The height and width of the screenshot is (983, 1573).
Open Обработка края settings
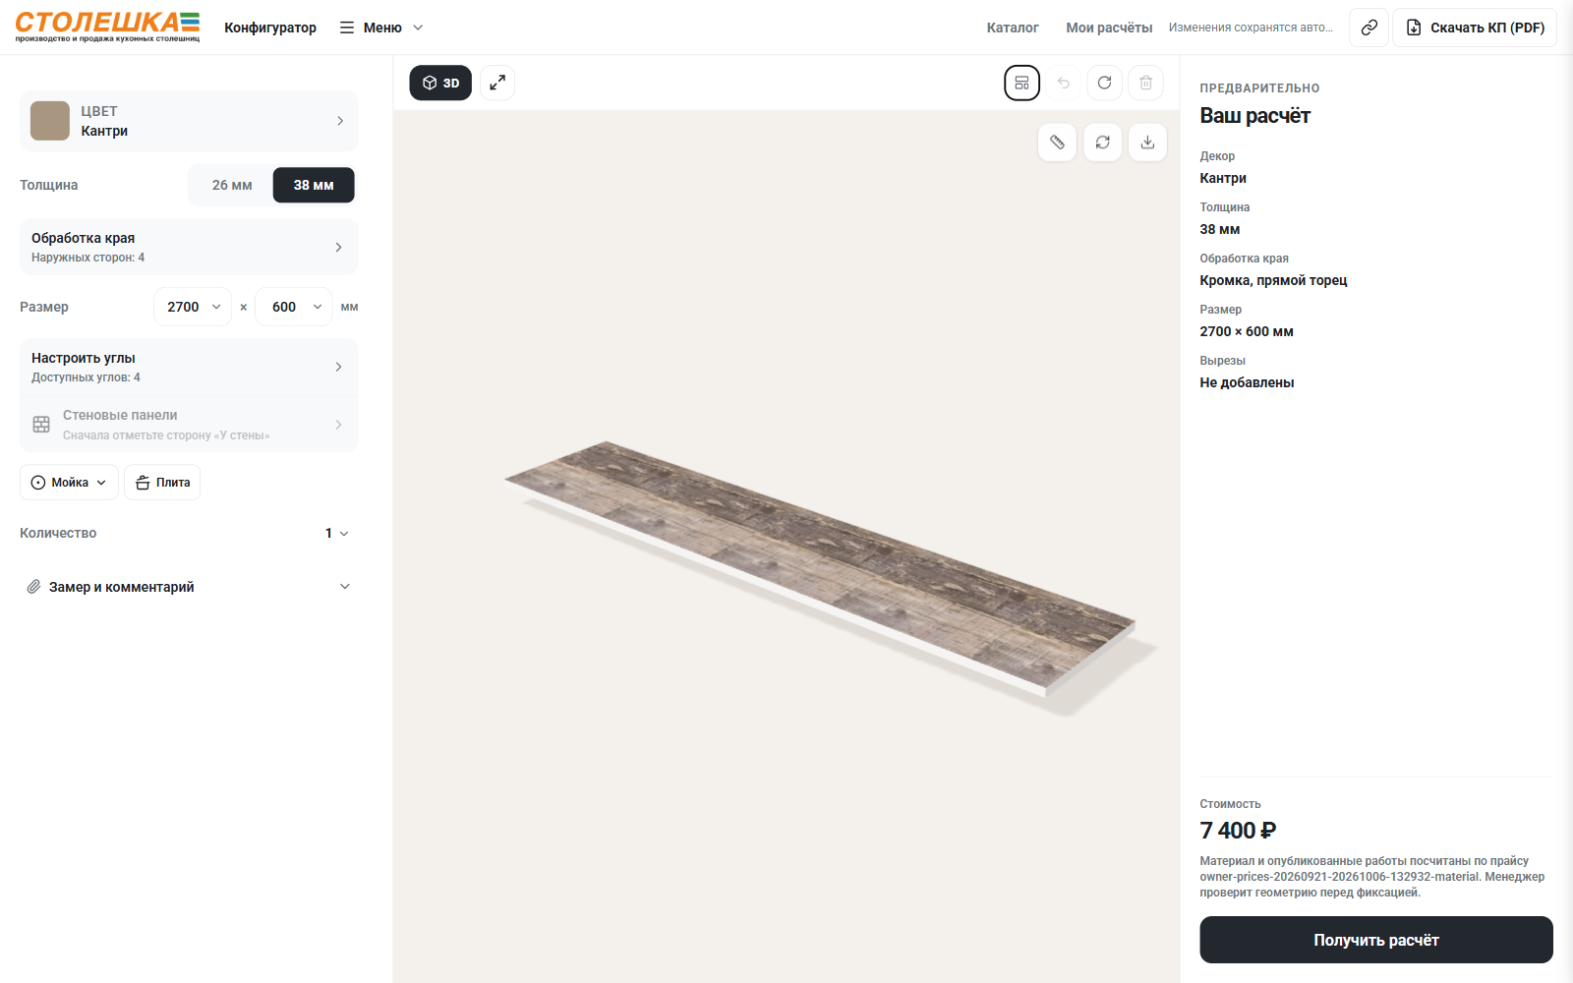point(189,247)
